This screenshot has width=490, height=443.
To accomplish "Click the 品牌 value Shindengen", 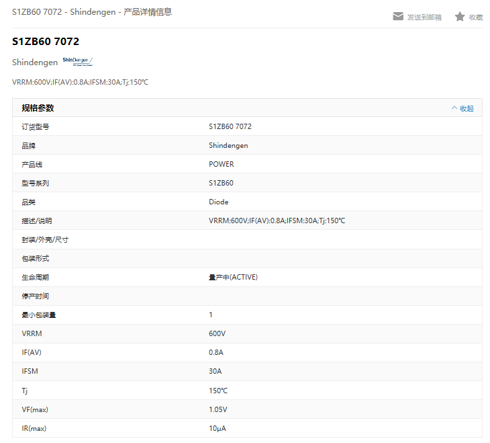I will [x=228, y=145].
